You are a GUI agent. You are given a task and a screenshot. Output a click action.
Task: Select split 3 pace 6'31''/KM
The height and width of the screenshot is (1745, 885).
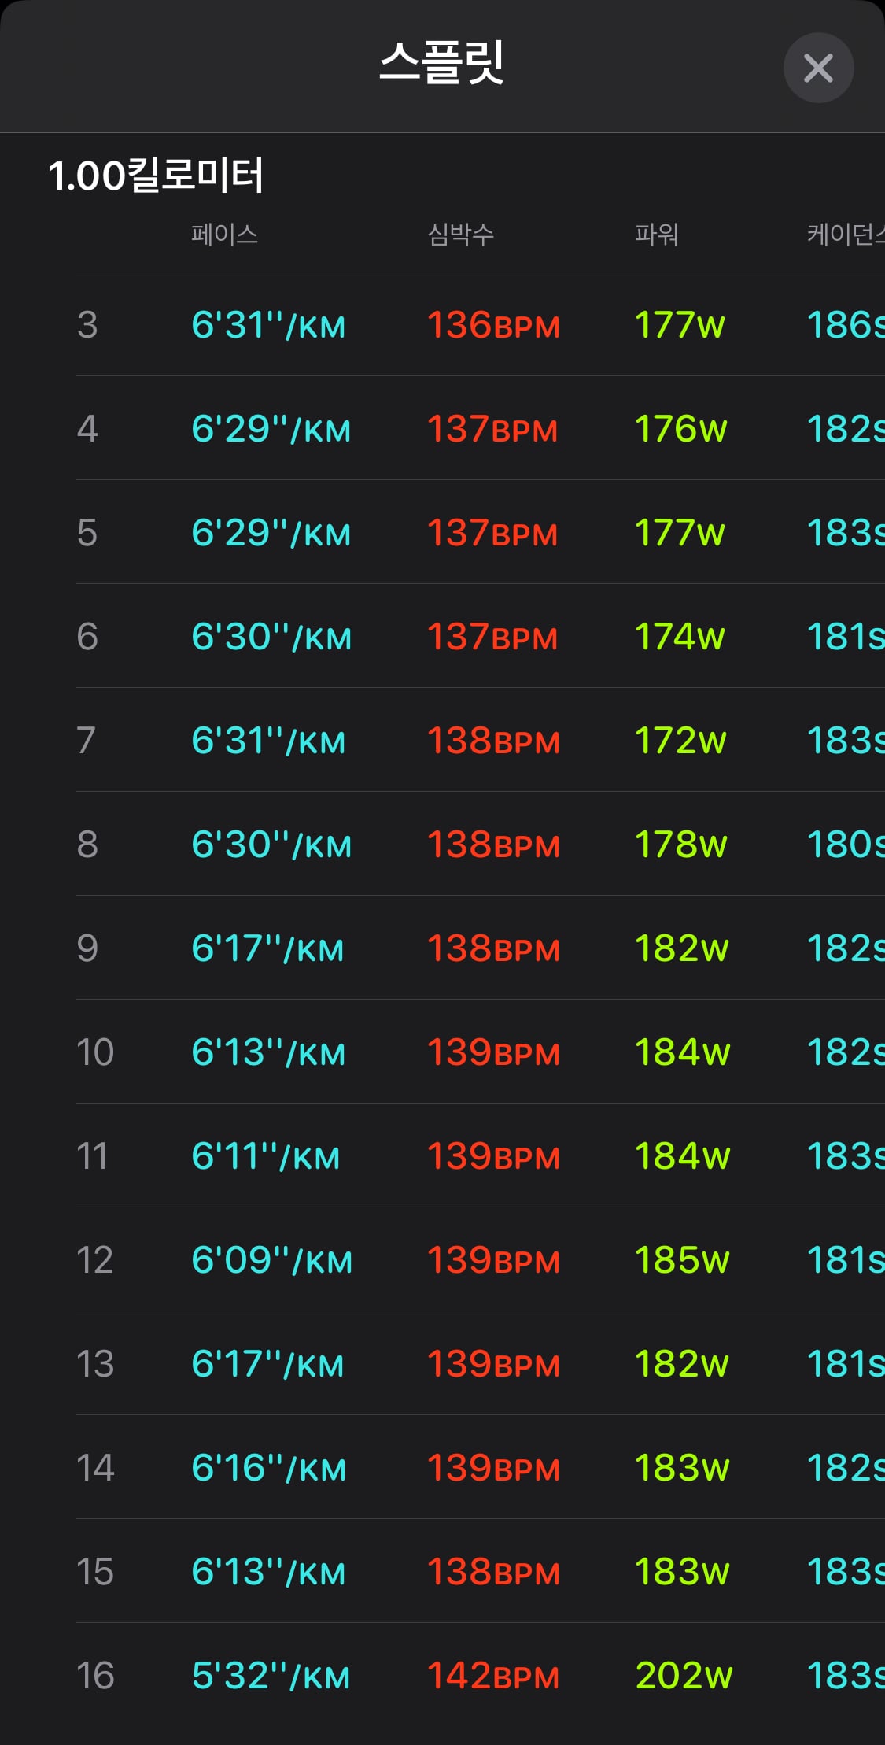(268, 324)
